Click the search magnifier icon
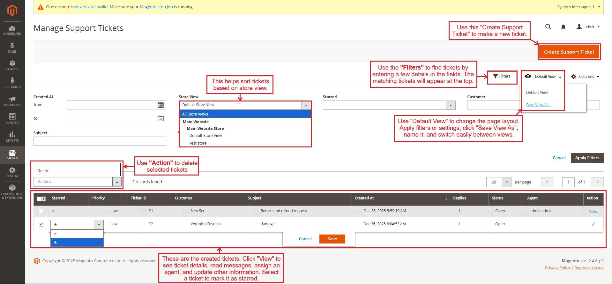The height and width of the screenshot is (284, 612). 548,27
